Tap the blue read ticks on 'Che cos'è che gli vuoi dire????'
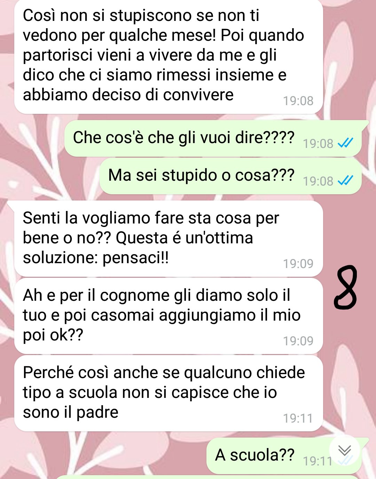 pyautogui.click(x=346, y=143)
